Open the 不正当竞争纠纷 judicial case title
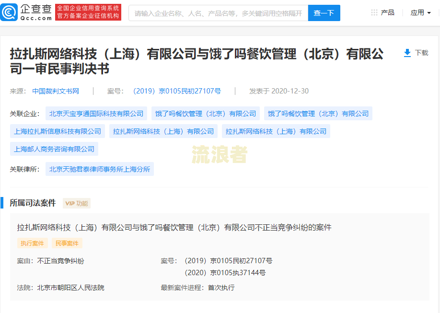This screenshot has height=313, width=440. point(174,227)
